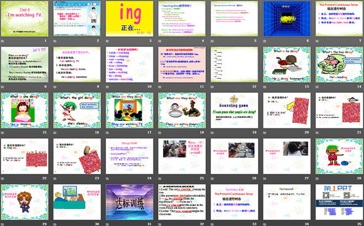Image resolution: width=364 pixels, height=226 pixels.
Task: Select the 达标训练 slide 31
Action: 130,202
